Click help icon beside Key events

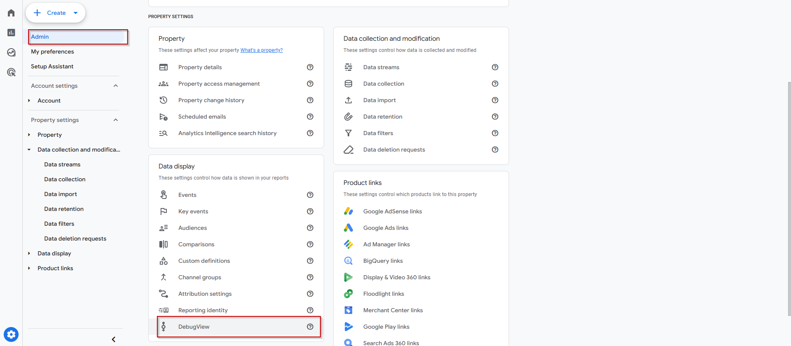click(x=310, y=211)
